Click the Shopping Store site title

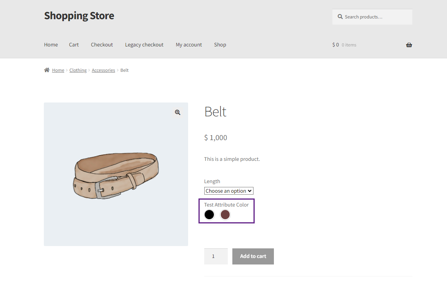coord(79,16)
